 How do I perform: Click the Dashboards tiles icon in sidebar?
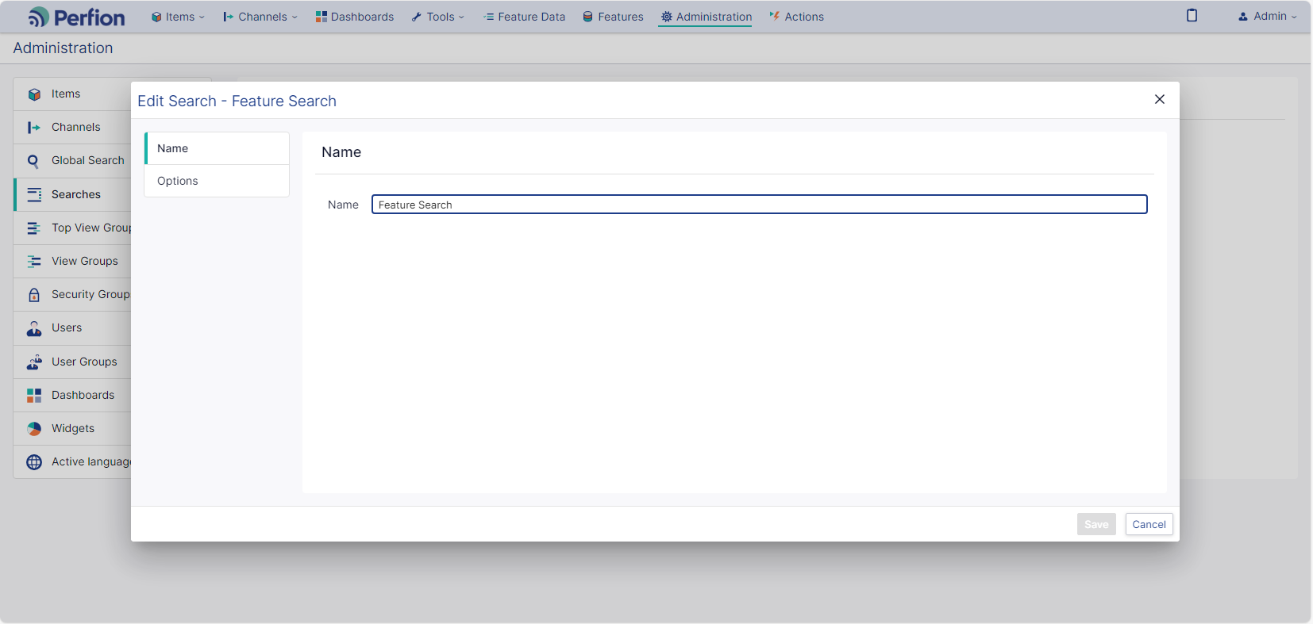point(34,396)
